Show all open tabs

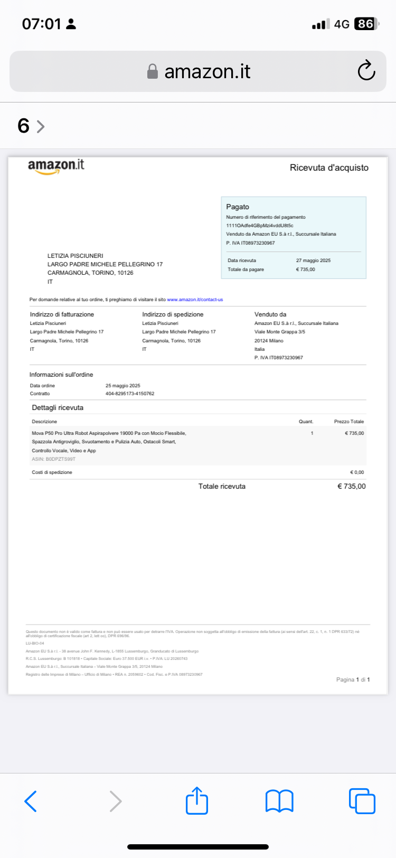click(362, 801)
